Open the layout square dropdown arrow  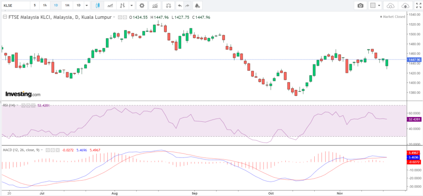coord(379,5)
